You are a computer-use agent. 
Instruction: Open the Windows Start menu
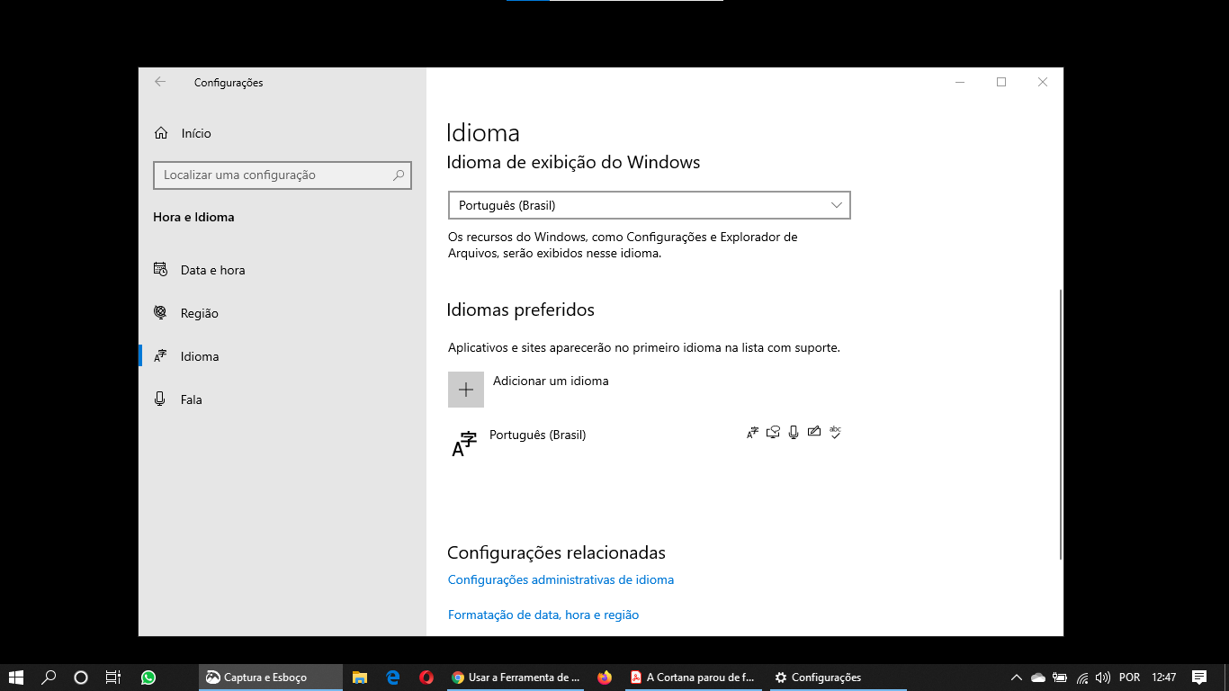(16, 678)
